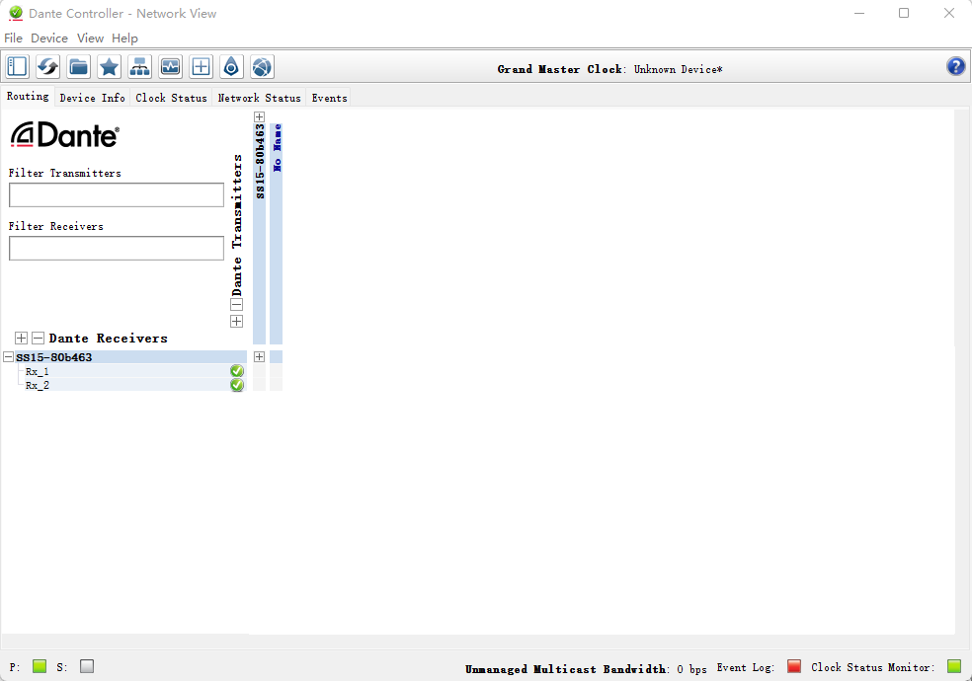Open the View menu
This screenshot has height=681, width=972.
[x=90, y=38]
